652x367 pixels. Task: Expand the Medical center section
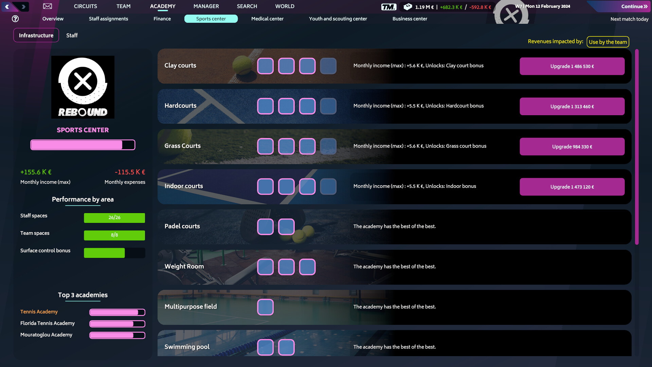click(x=267, y=19)
